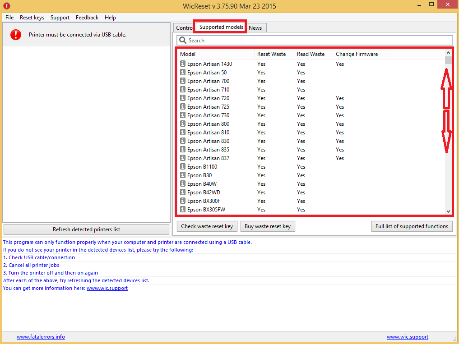Click '2. Cancel all printer jobs' line
459x344 pixels.
pos(31,265)
